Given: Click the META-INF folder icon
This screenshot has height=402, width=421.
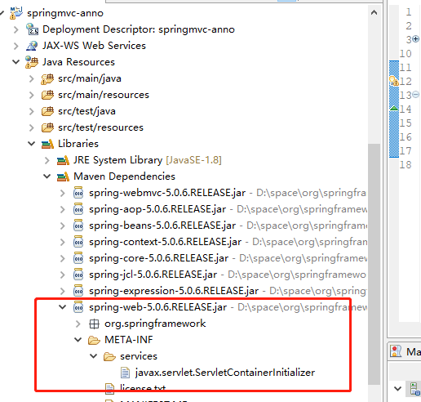Looking at the screenshot, I should pyautogui.click(x=94, y=340).
